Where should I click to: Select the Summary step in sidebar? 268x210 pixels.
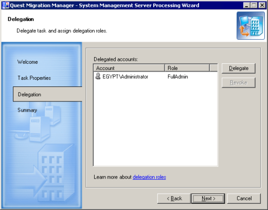click(27, 110)
